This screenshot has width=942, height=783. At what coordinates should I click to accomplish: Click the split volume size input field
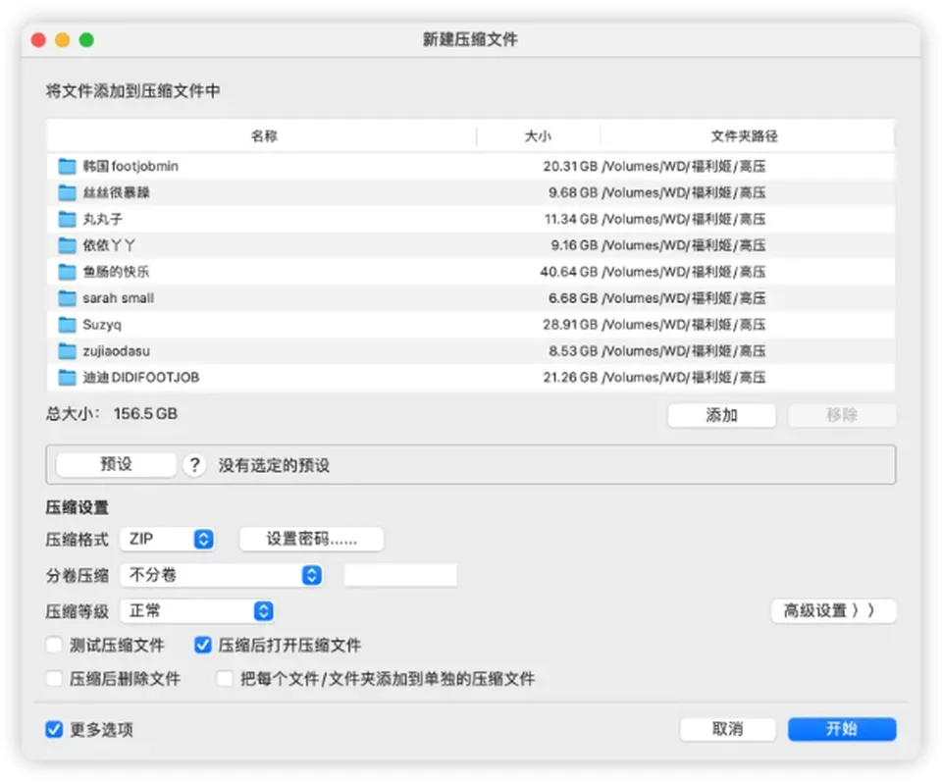pyautogui.click(x=400, y=575)
